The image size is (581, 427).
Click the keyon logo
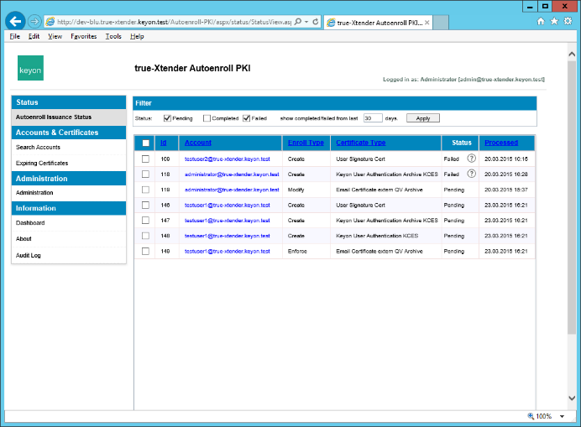tap(30, 68)
